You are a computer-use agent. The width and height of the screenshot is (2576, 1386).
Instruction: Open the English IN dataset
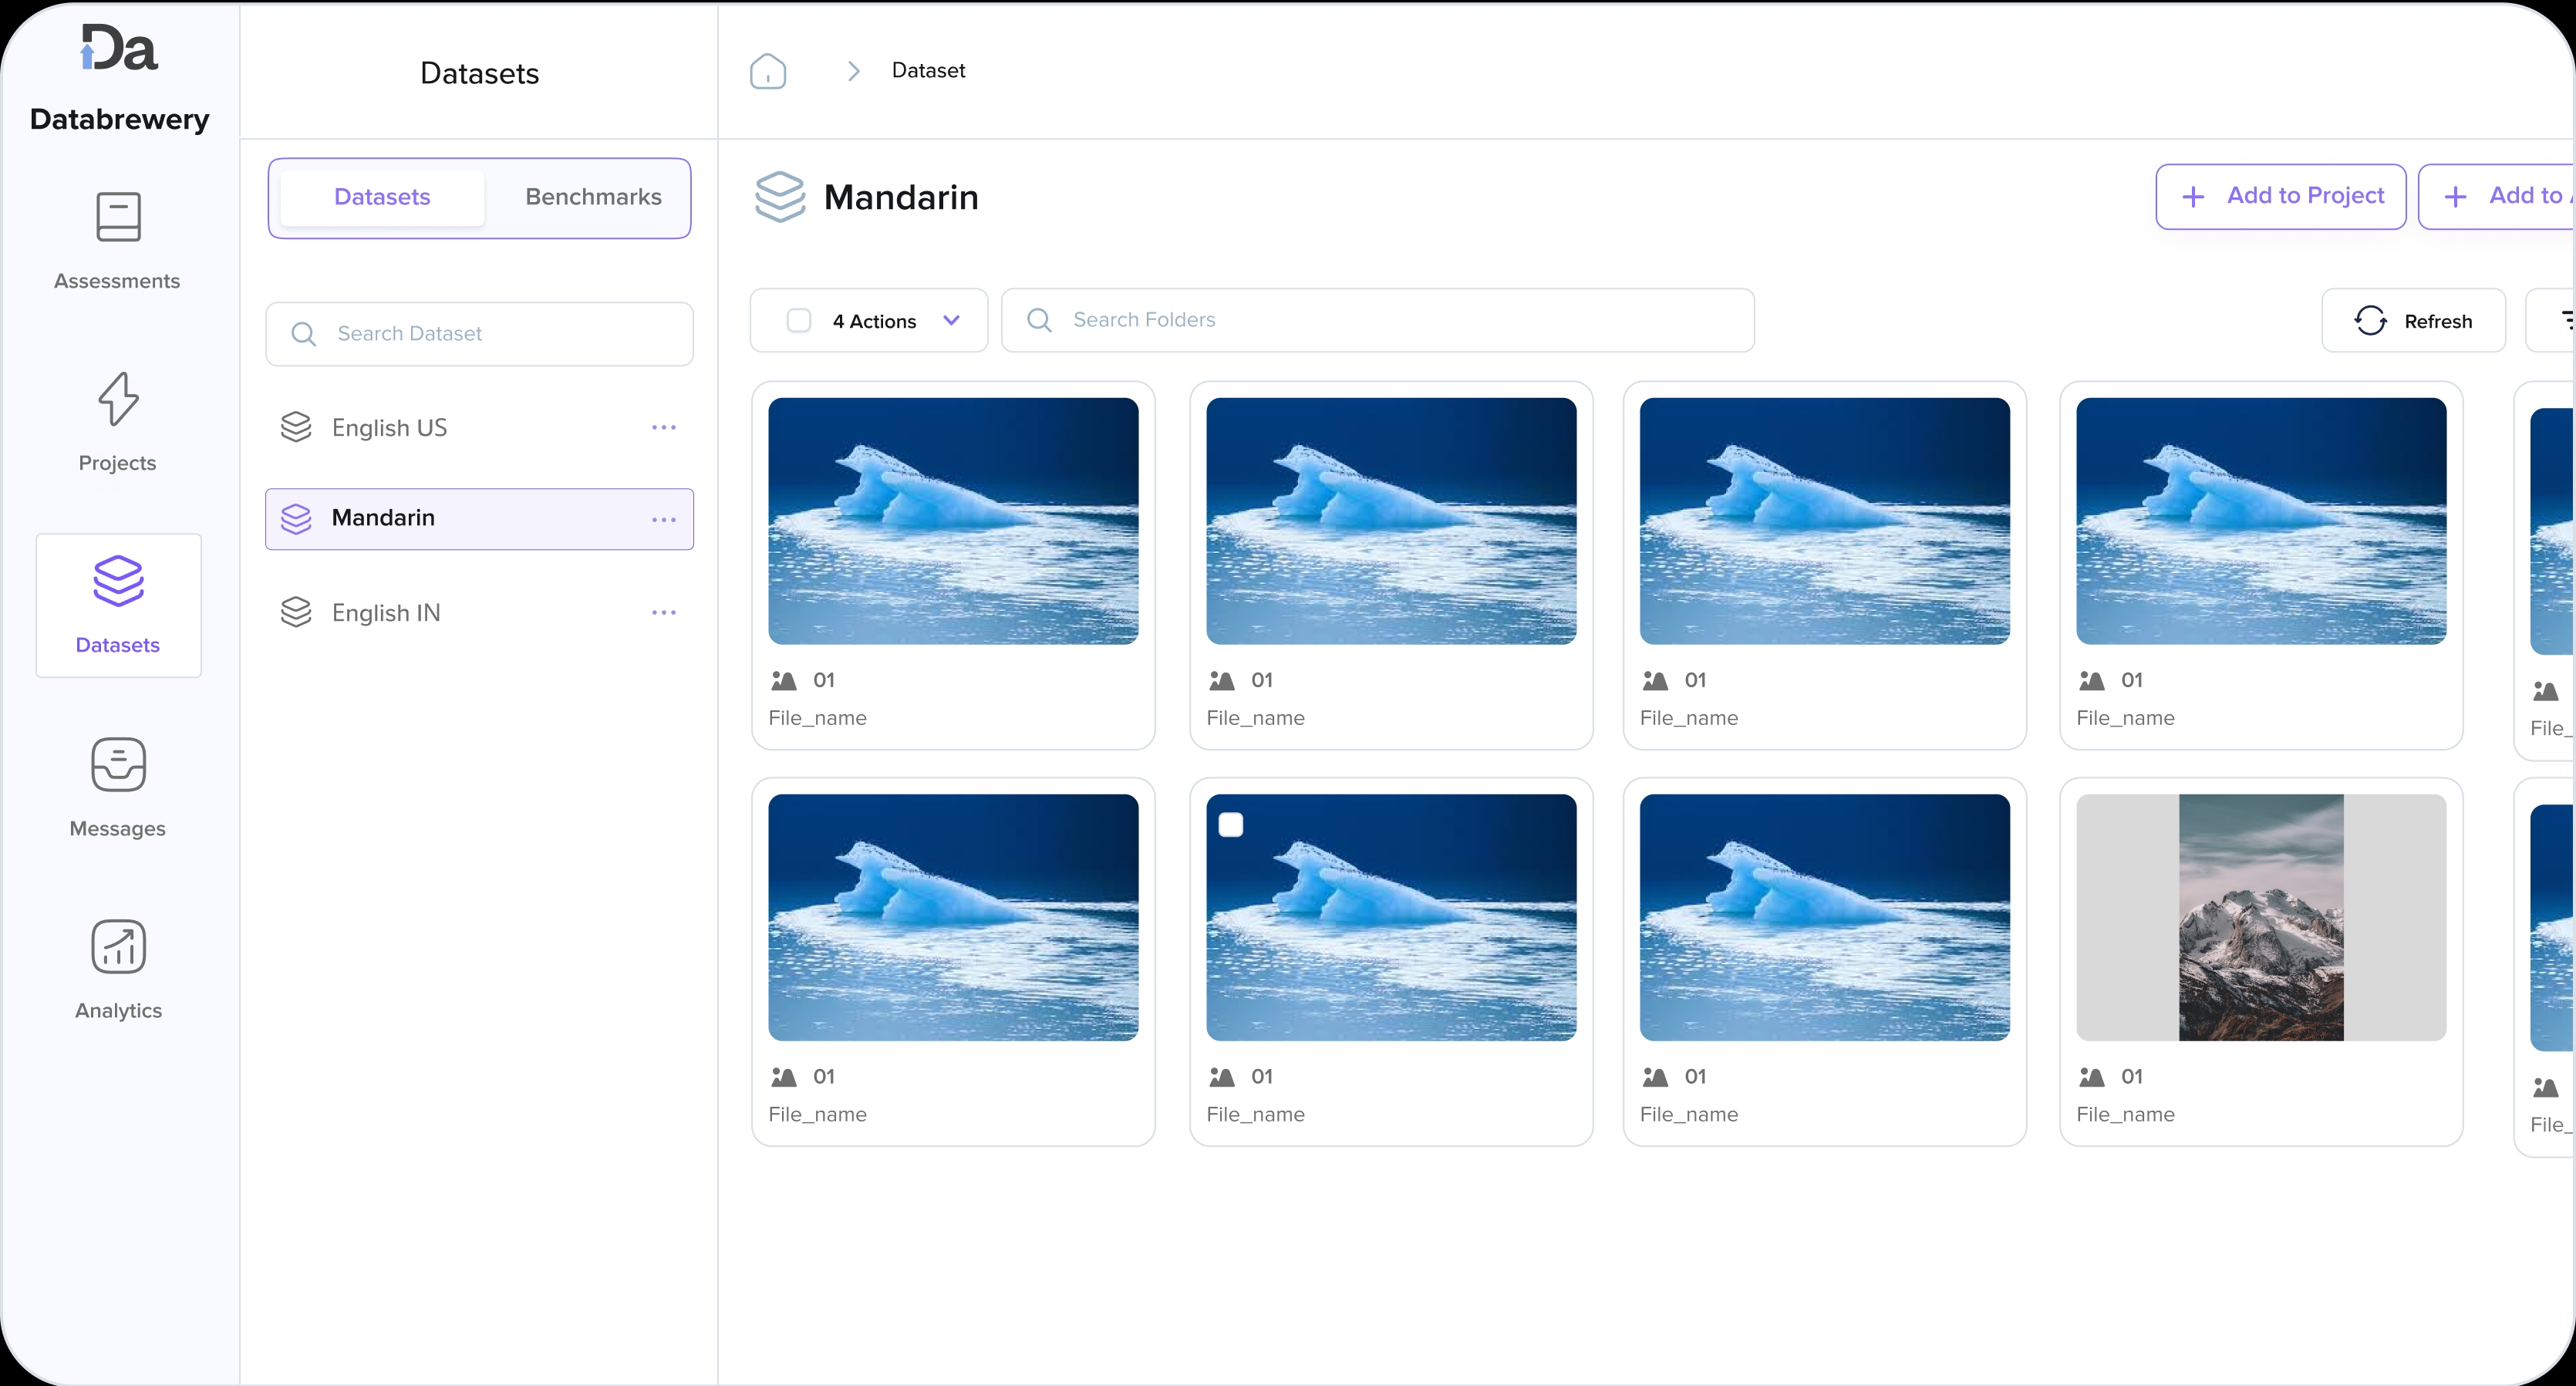[386, 612]
